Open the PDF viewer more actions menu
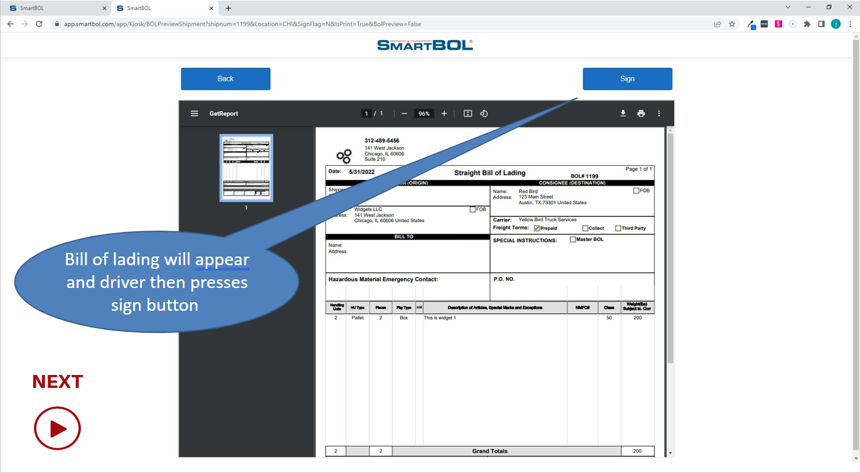This screenshot has width=860, height=473. click(x=659, y=113)
